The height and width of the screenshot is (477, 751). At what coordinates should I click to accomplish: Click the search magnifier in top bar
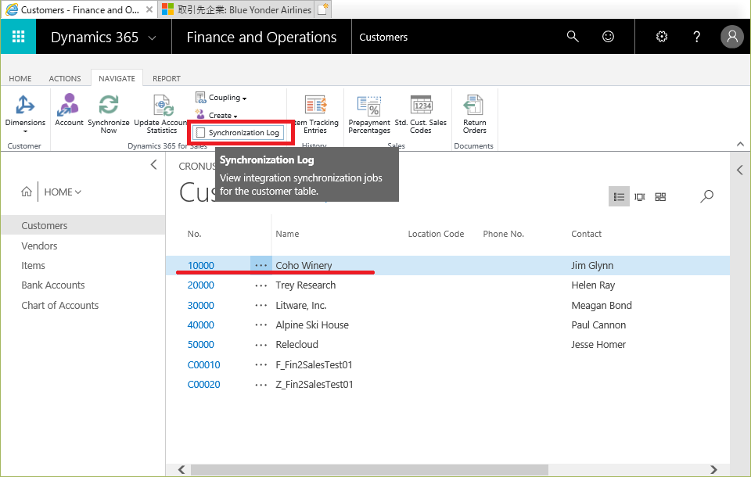click(573, 37)
